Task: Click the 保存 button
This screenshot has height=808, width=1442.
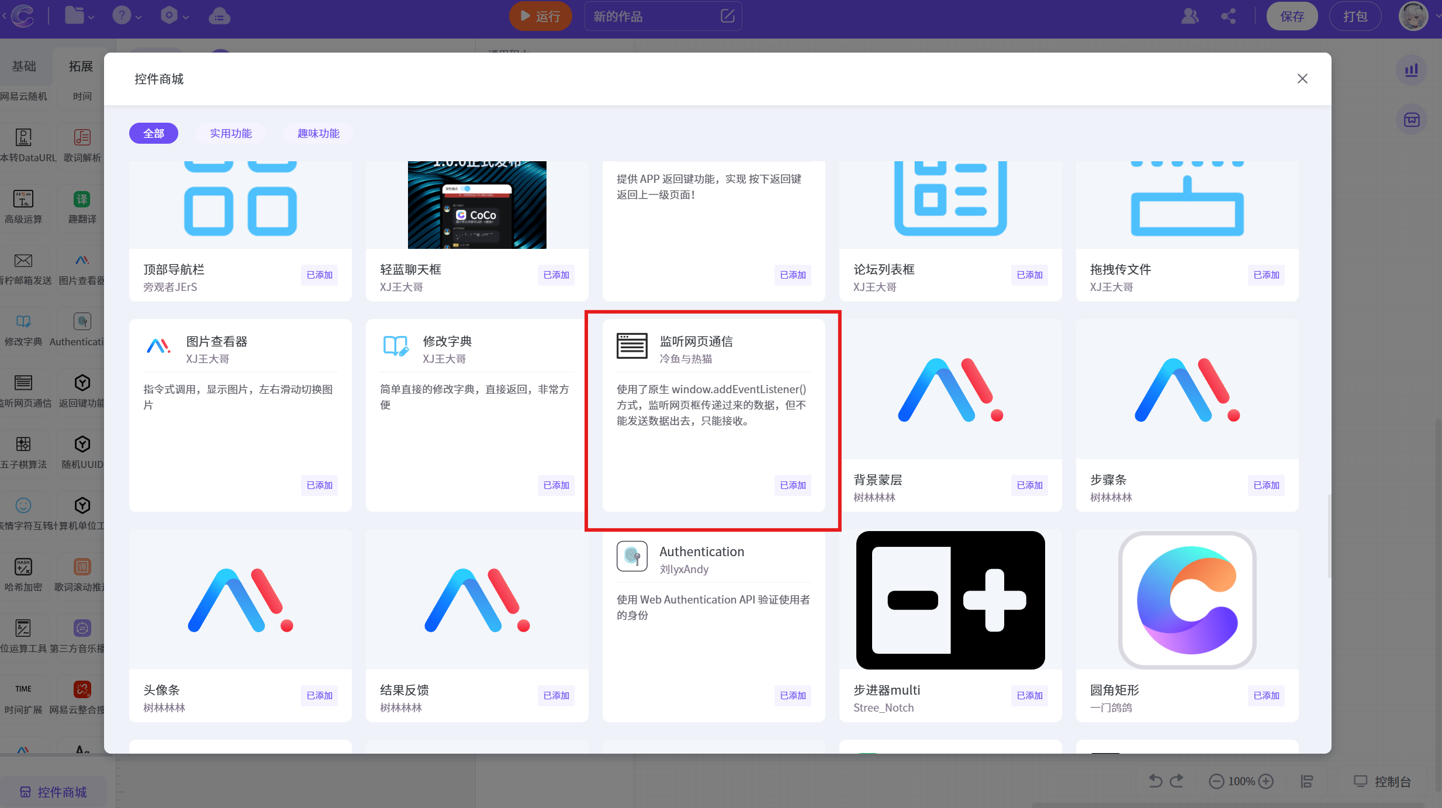Action: click(x=1292, y=16)
